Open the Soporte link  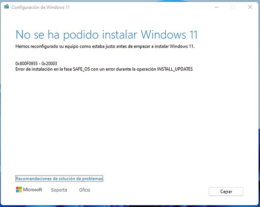(x=59, y=190)
